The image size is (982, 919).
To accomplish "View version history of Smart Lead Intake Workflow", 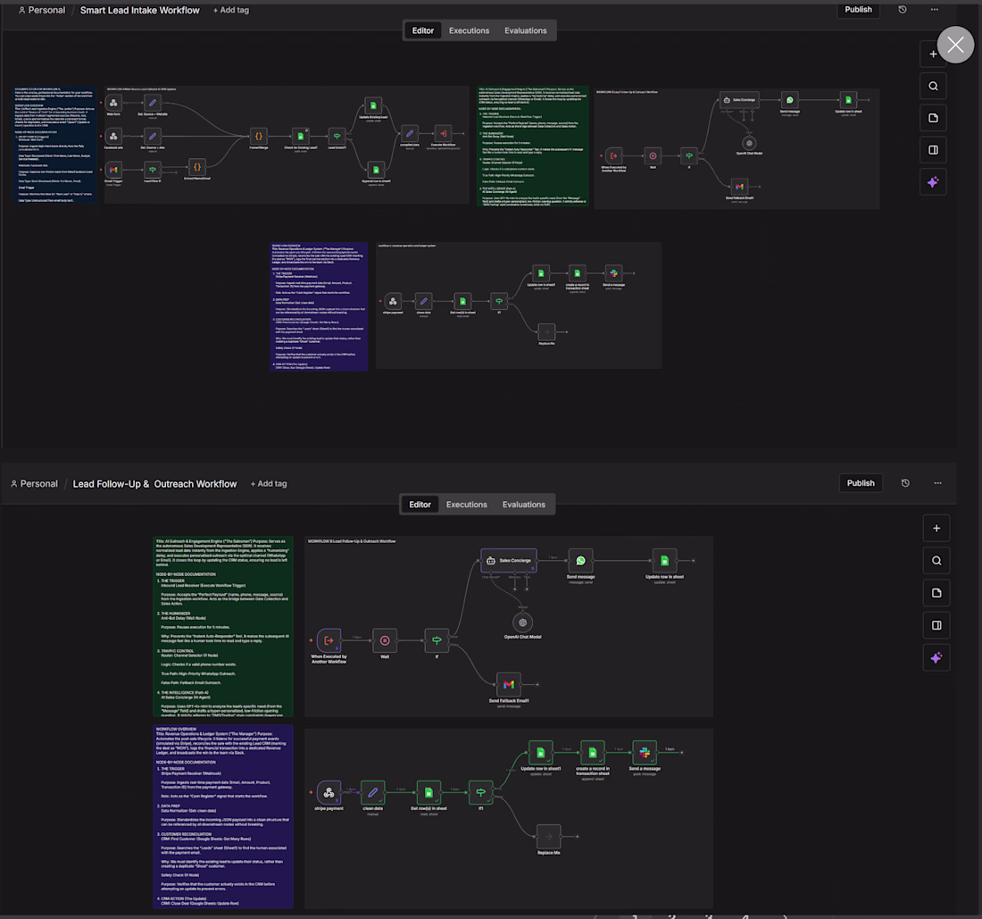I will [x=903, y=10].
